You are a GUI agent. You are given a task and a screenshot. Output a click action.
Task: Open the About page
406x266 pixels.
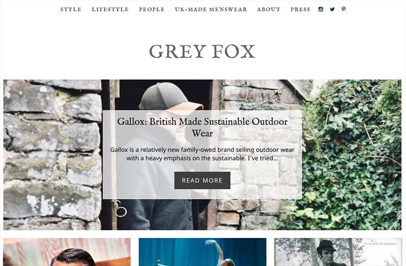[269, 9]
